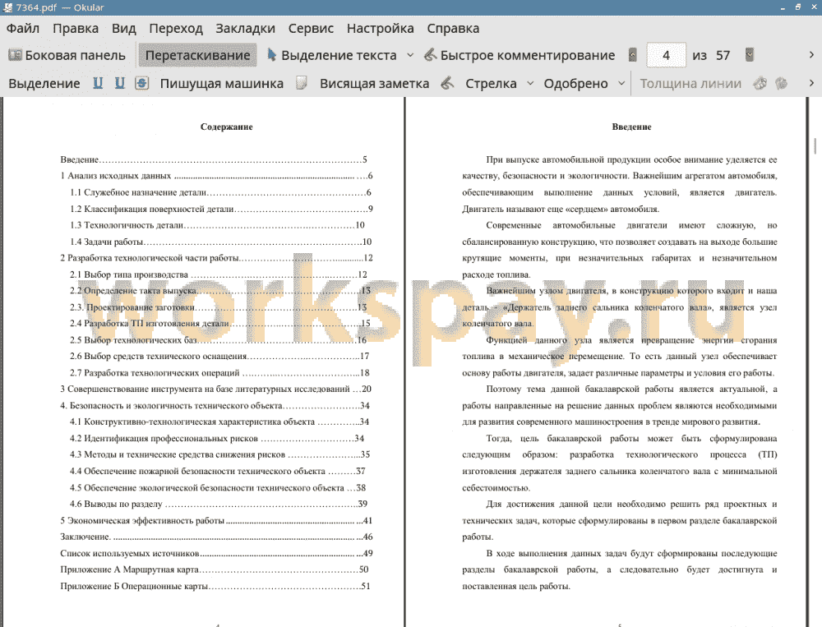Toggle the Боковая панель sidebar button
The image size is (822, 627).
point(67,55)
